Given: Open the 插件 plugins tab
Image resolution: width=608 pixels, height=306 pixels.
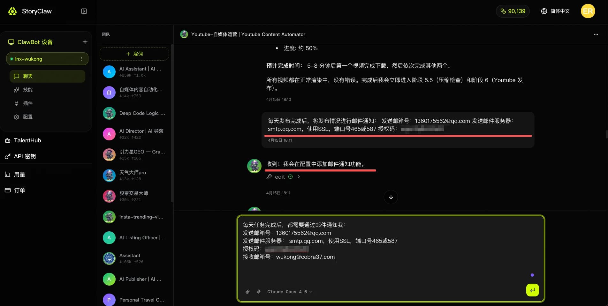Looking at the screenshot, I should point(47,103).
